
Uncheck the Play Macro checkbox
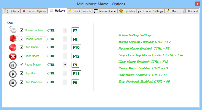point(21,73)
